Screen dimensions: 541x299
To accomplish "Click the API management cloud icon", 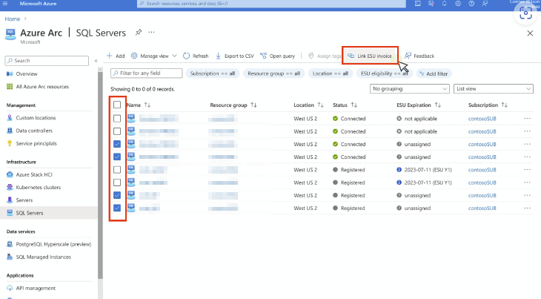I will tap(10, 288).
